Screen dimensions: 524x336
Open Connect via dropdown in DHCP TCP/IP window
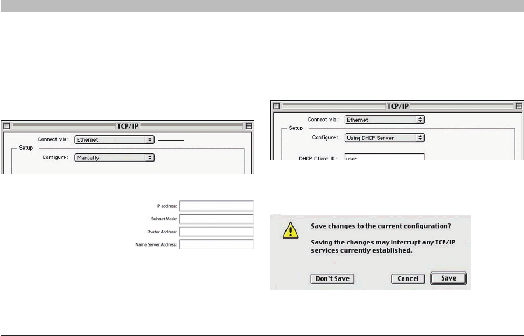(x=385, y=120)
